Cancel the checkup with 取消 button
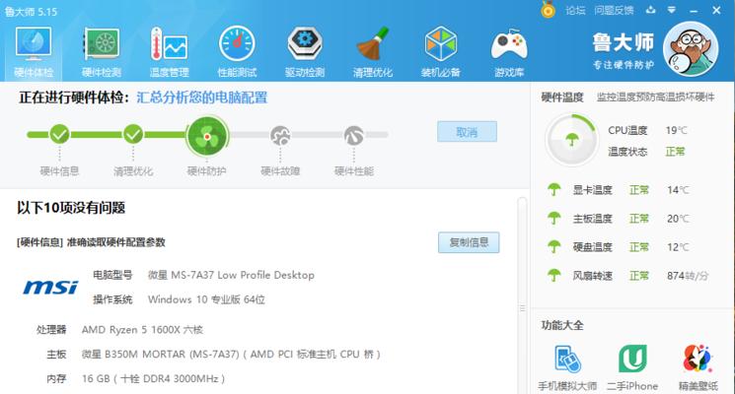Viewport: 735px width, 394px height. click(467, 132)
